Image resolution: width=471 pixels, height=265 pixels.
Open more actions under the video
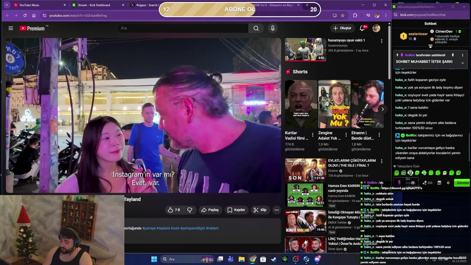coord(277,210)
